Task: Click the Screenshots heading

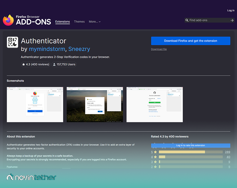Action: point(15,81)
